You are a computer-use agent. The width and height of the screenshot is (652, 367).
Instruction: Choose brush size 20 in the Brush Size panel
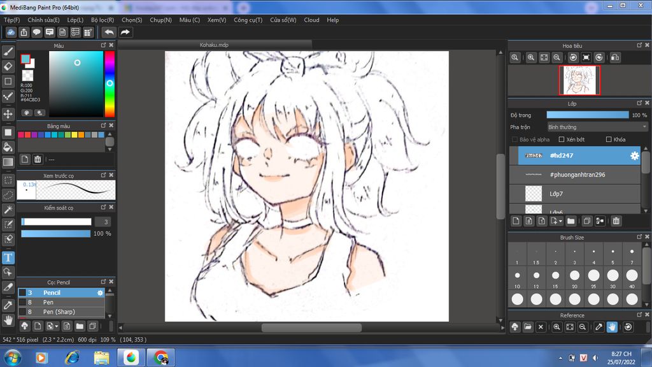pos(574,276)
